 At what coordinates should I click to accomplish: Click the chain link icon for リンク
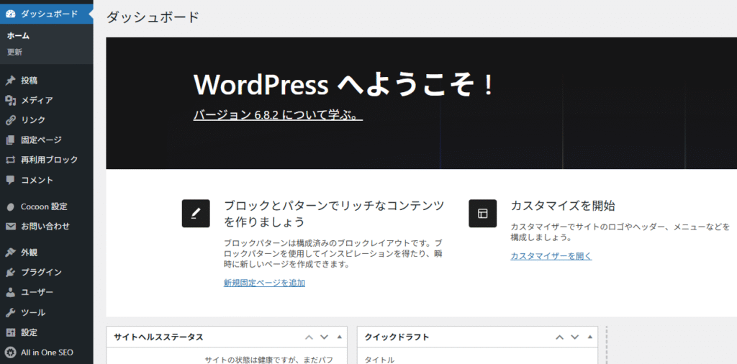coord(10,120)
